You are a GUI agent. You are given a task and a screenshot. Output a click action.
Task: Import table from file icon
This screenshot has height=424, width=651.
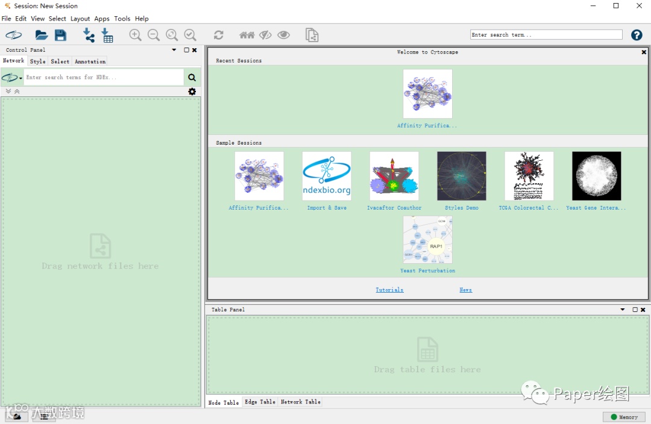[107, 36]
